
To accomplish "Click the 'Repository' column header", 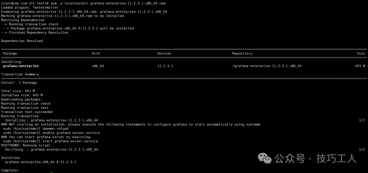I will pos(242,53).
